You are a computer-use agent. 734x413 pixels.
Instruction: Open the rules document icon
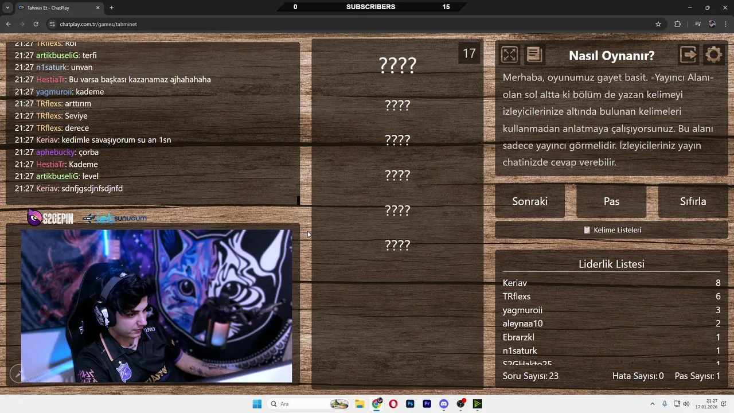click(x=534, y=54)
